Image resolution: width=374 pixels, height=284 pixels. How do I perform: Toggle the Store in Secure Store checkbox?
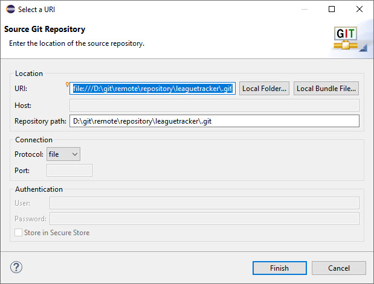coord(19,232)
